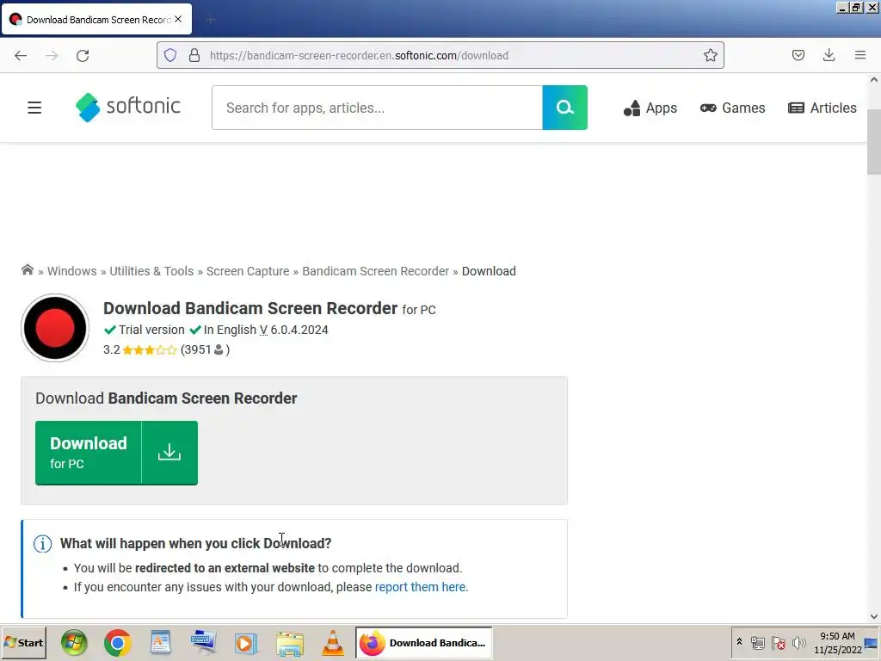The width and height of the screenshot is (881, 661).
Task: Go back using the browser back arrow
Action: pyautogui.click(x=21, y=55)
